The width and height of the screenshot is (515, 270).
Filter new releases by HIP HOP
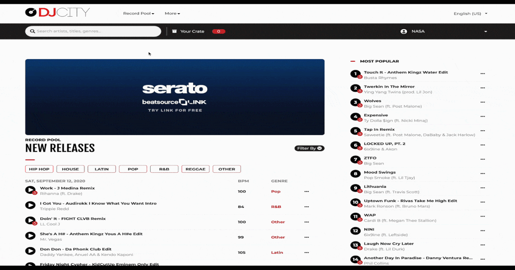(x=39, y=169)
